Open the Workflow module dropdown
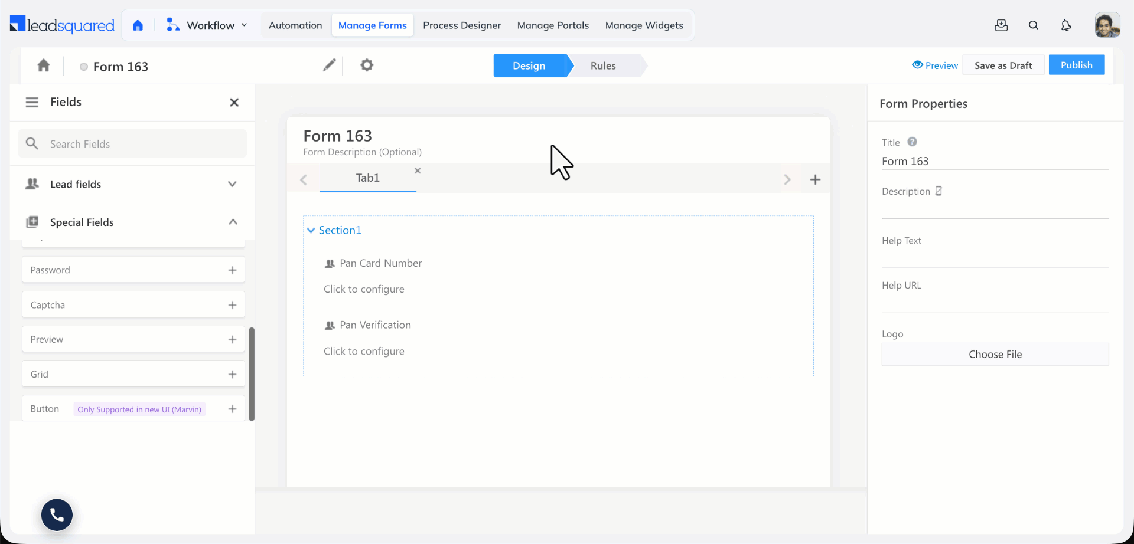The width and height of the screenshot is (1134, 544). (x=207, y=25)
